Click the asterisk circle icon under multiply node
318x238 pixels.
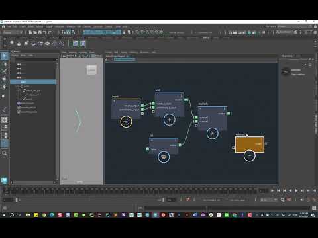[x=213, y=134]
